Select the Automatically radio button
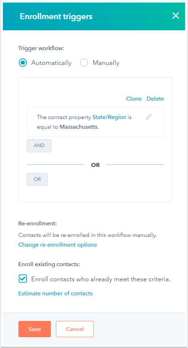The width and height of the screenshot is (188, 348). (23, 63)
